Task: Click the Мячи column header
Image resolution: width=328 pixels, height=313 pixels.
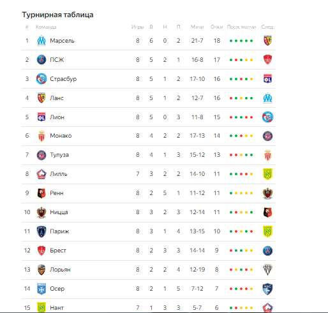Action: (197, 27)
